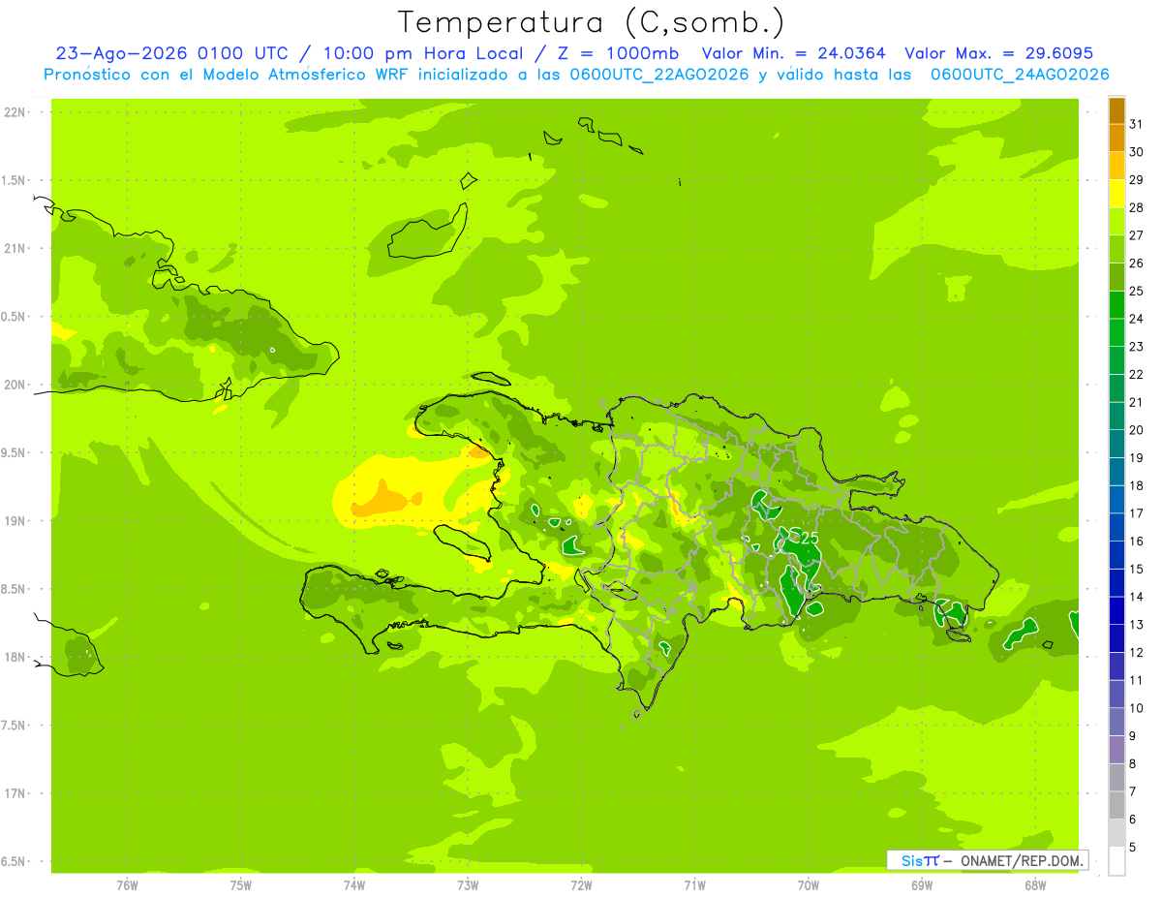Pick the green legend swatch between 24 and 25
Image resolution: width=1162 pixels, height=898 pixels.
(x=1116, y=305)
